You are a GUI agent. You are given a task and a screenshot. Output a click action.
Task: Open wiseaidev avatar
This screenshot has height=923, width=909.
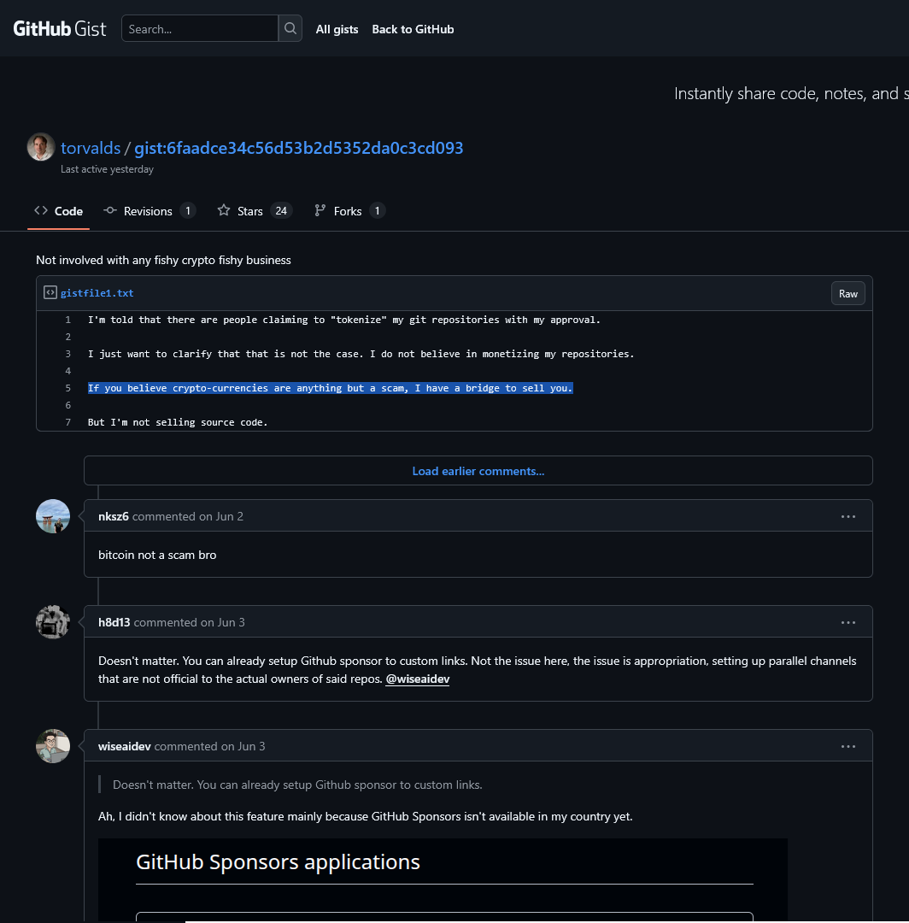click(x=53, y=746)
